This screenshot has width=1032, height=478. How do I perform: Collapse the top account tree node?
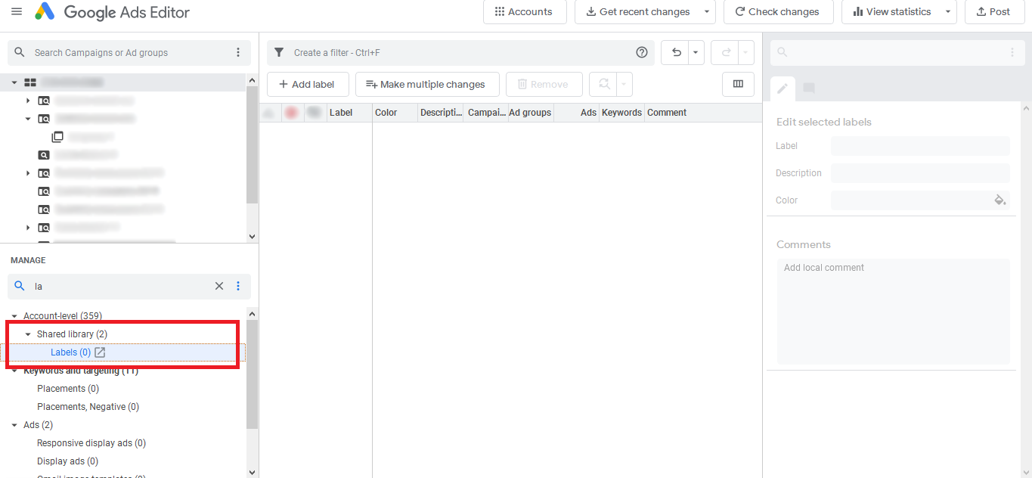pos(14,82)
